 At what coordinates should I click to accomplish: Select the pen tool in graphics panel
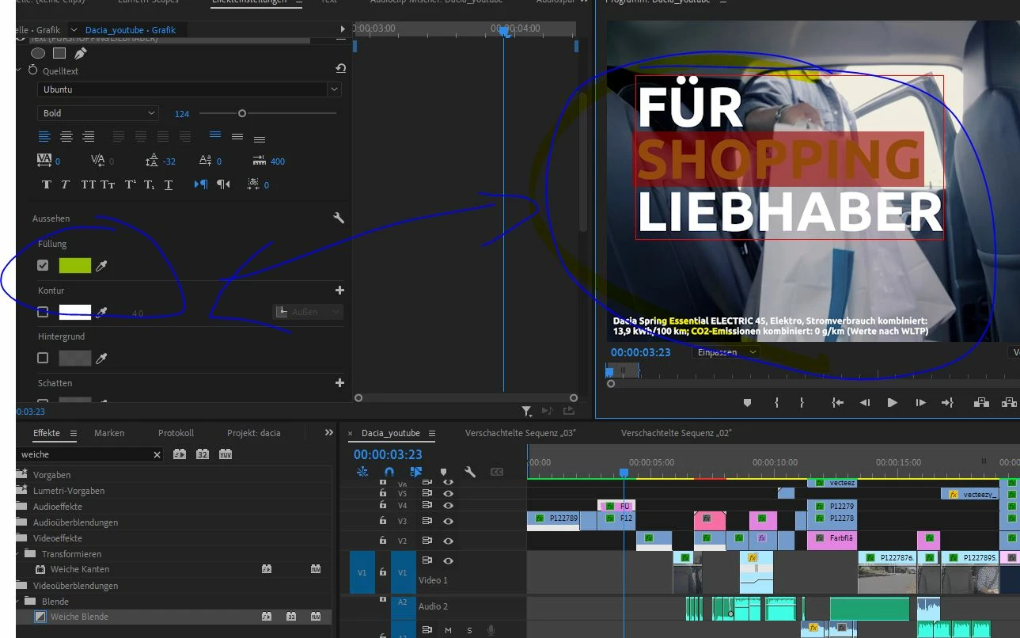(81, 53)
